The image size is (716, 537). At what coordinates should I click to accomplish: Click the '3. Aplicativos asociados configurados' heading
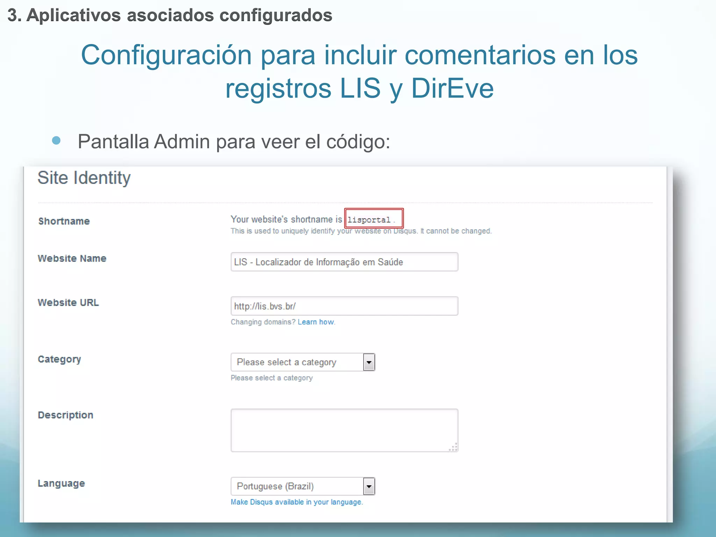click(170, 15)
